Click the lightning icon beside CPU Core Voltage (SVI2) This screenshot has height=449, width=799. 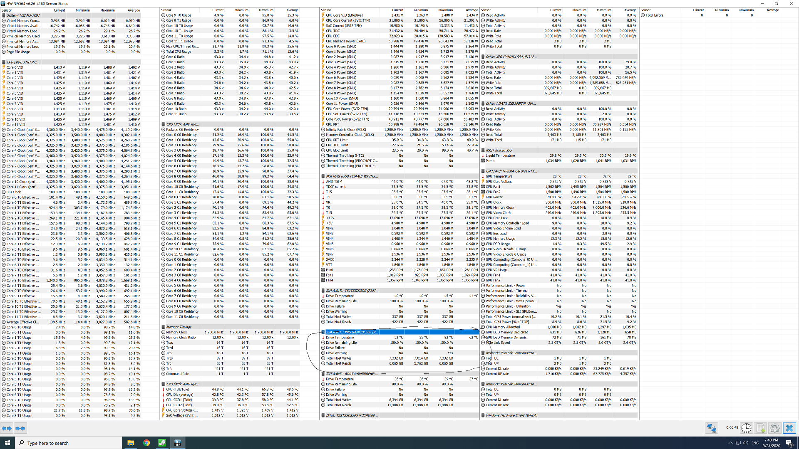coord(163,410)
